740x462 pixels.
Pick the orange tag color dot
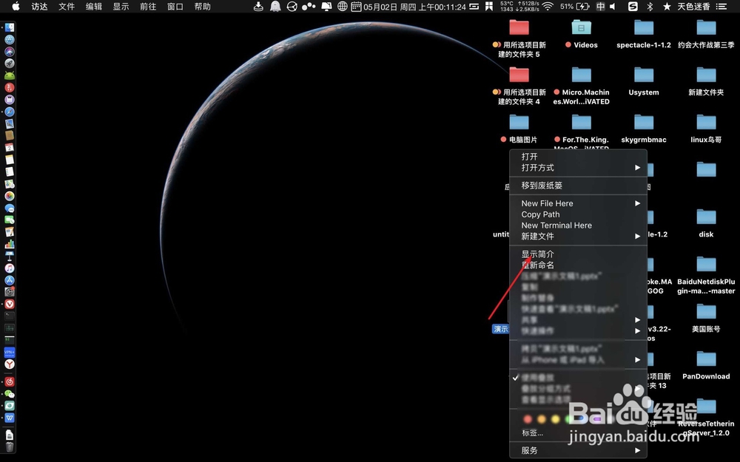(542, 419)
